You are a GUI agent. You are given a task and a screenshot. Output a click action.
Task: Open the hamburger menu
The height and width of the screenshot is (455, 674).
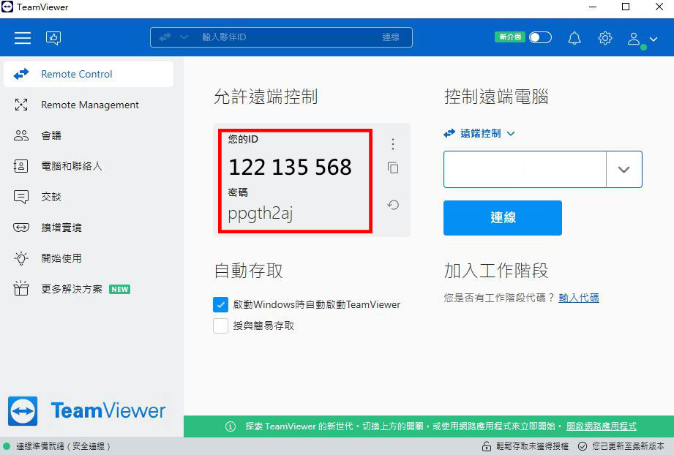(23, 38)
